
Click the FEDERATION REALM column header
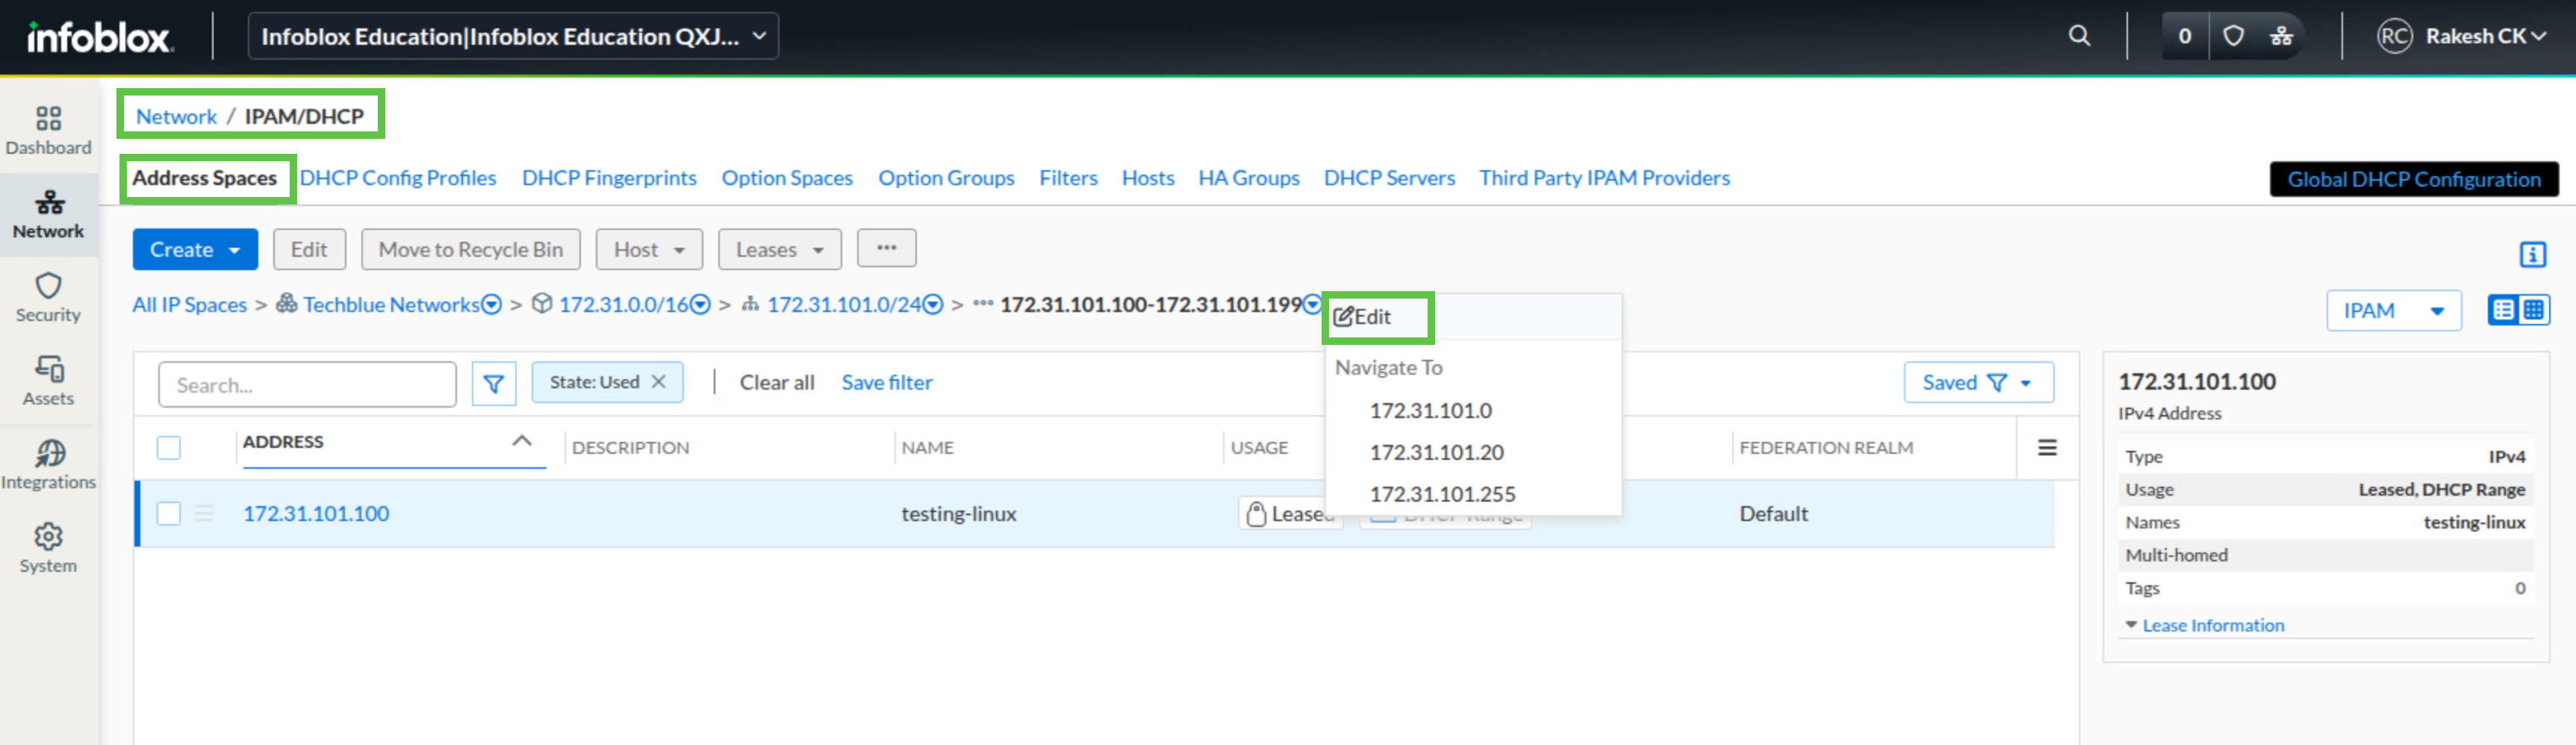tap(1826, 447)
